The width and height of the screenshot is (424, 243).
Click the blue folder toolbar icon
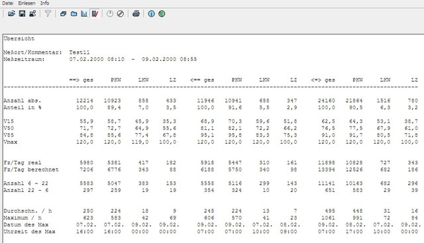click(74, 13)
